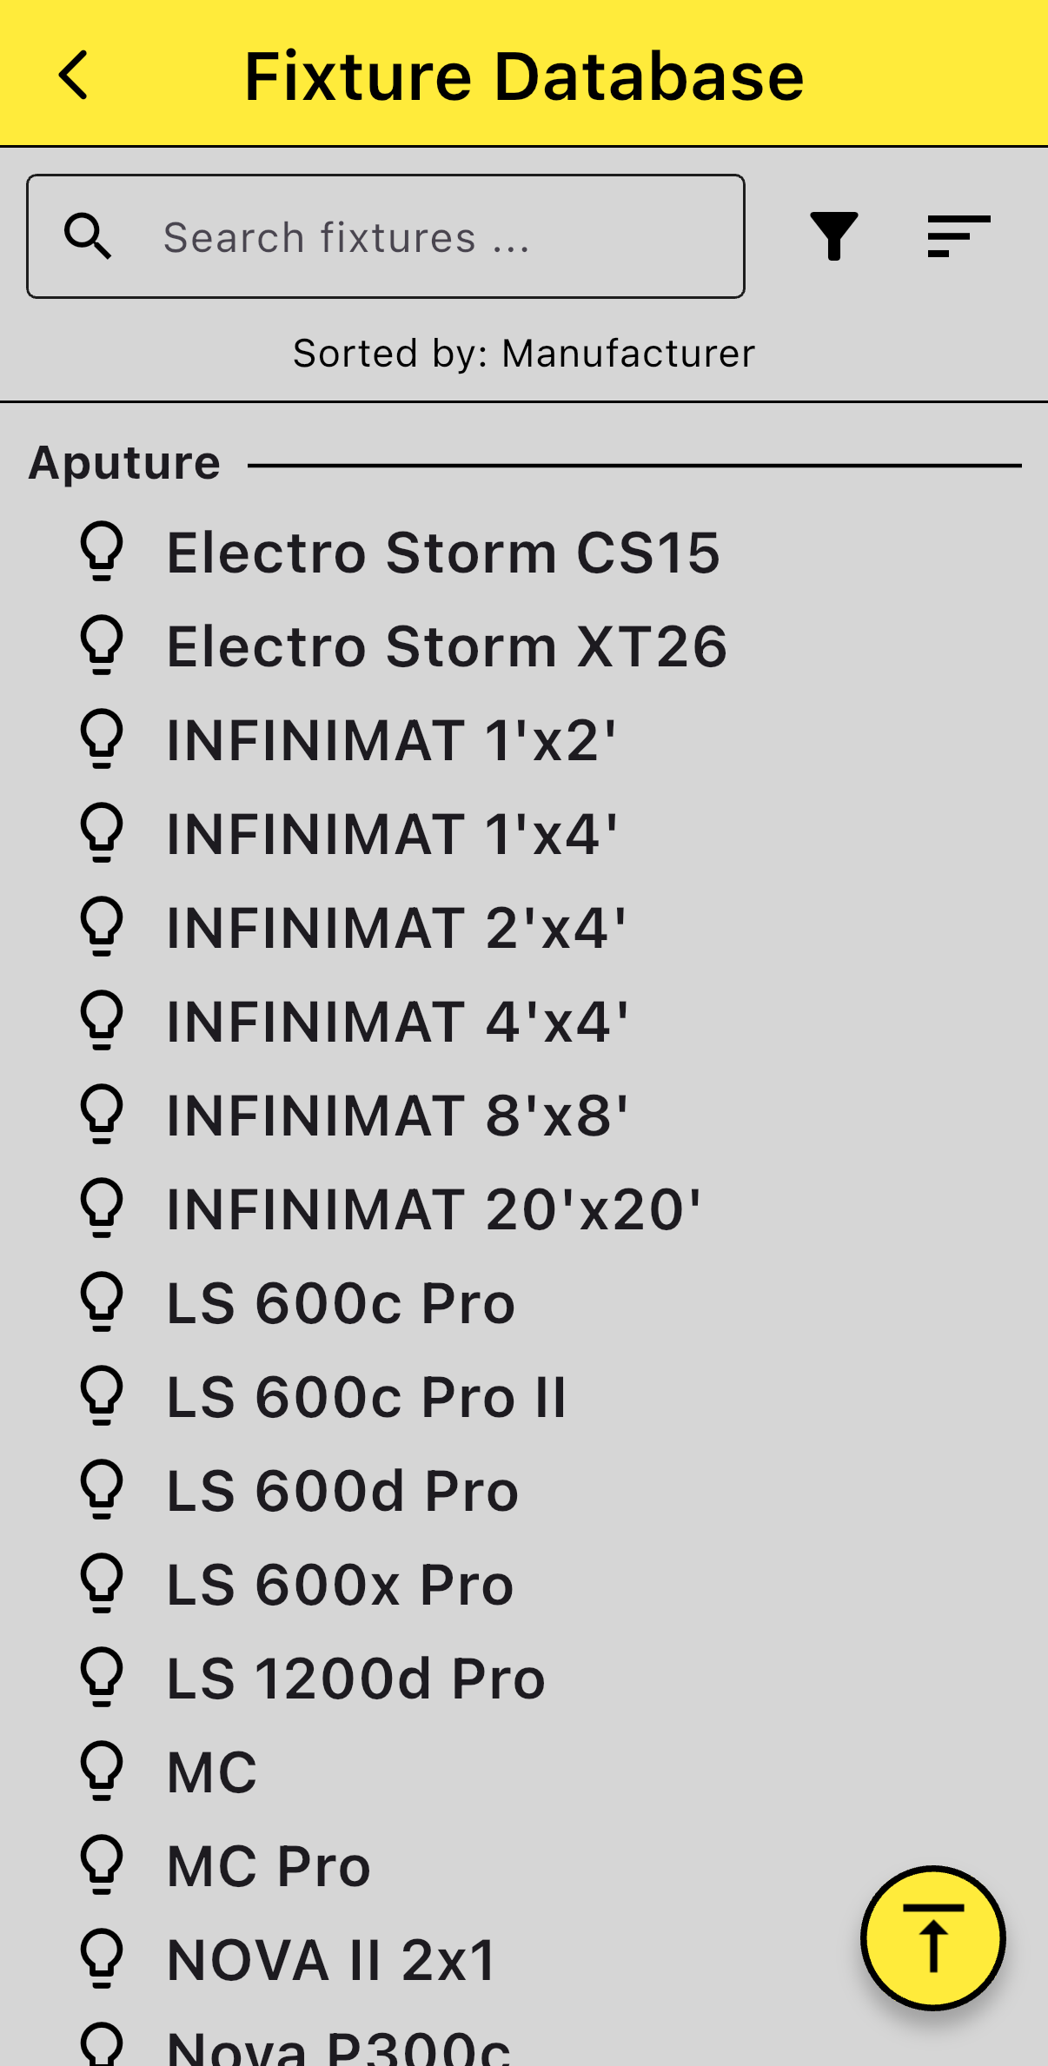Open INFINIMAT 2'x4' fixture entry
This screenshot has width=1048, height=2066.
click(524, 927)
